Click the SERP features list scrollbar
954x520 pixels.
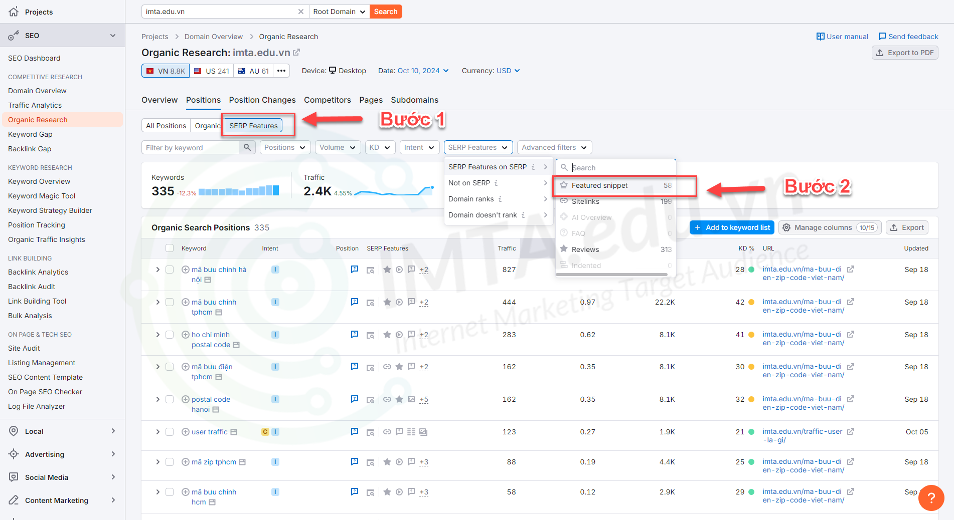click(x=612, y=275)
